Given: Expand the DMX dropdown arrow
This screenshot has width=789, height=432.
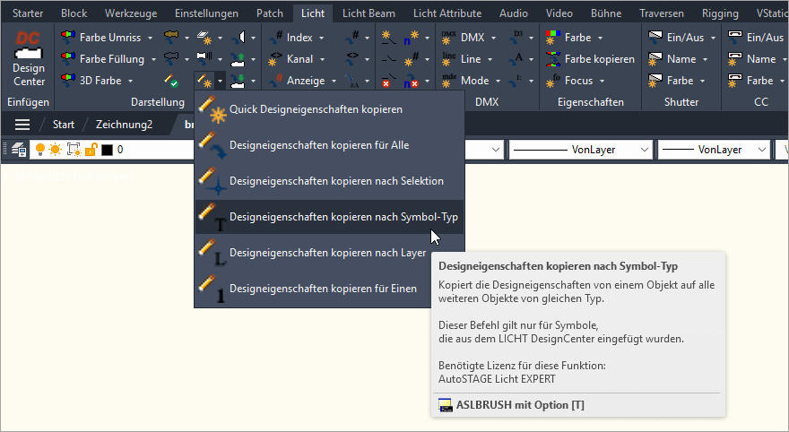Looking at the screenshot, I should [493, 38].
